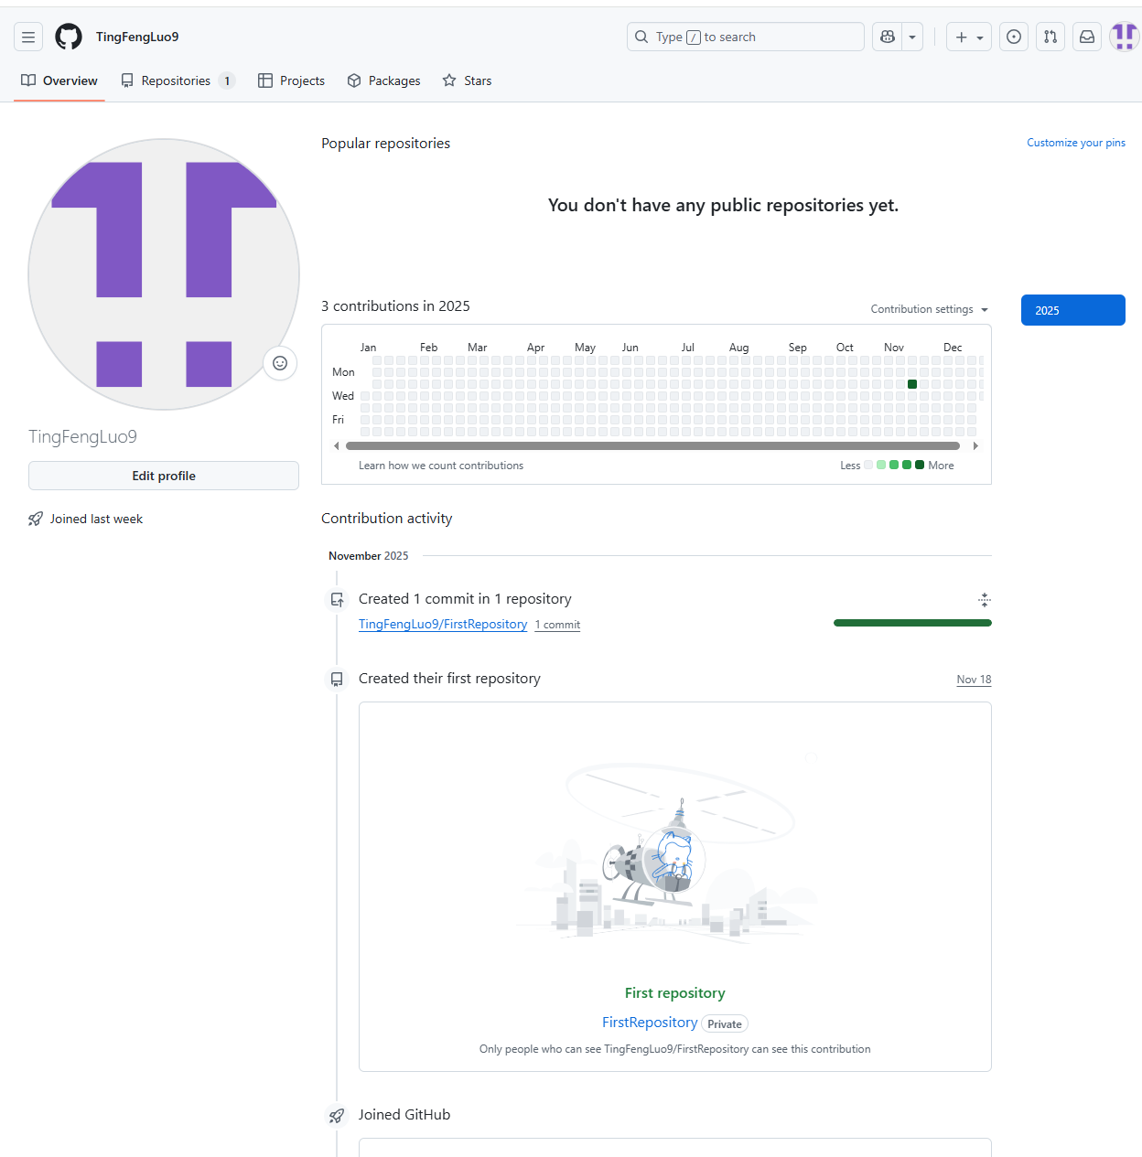
Task: Open the Copilot chat icon
Action: 887,37
